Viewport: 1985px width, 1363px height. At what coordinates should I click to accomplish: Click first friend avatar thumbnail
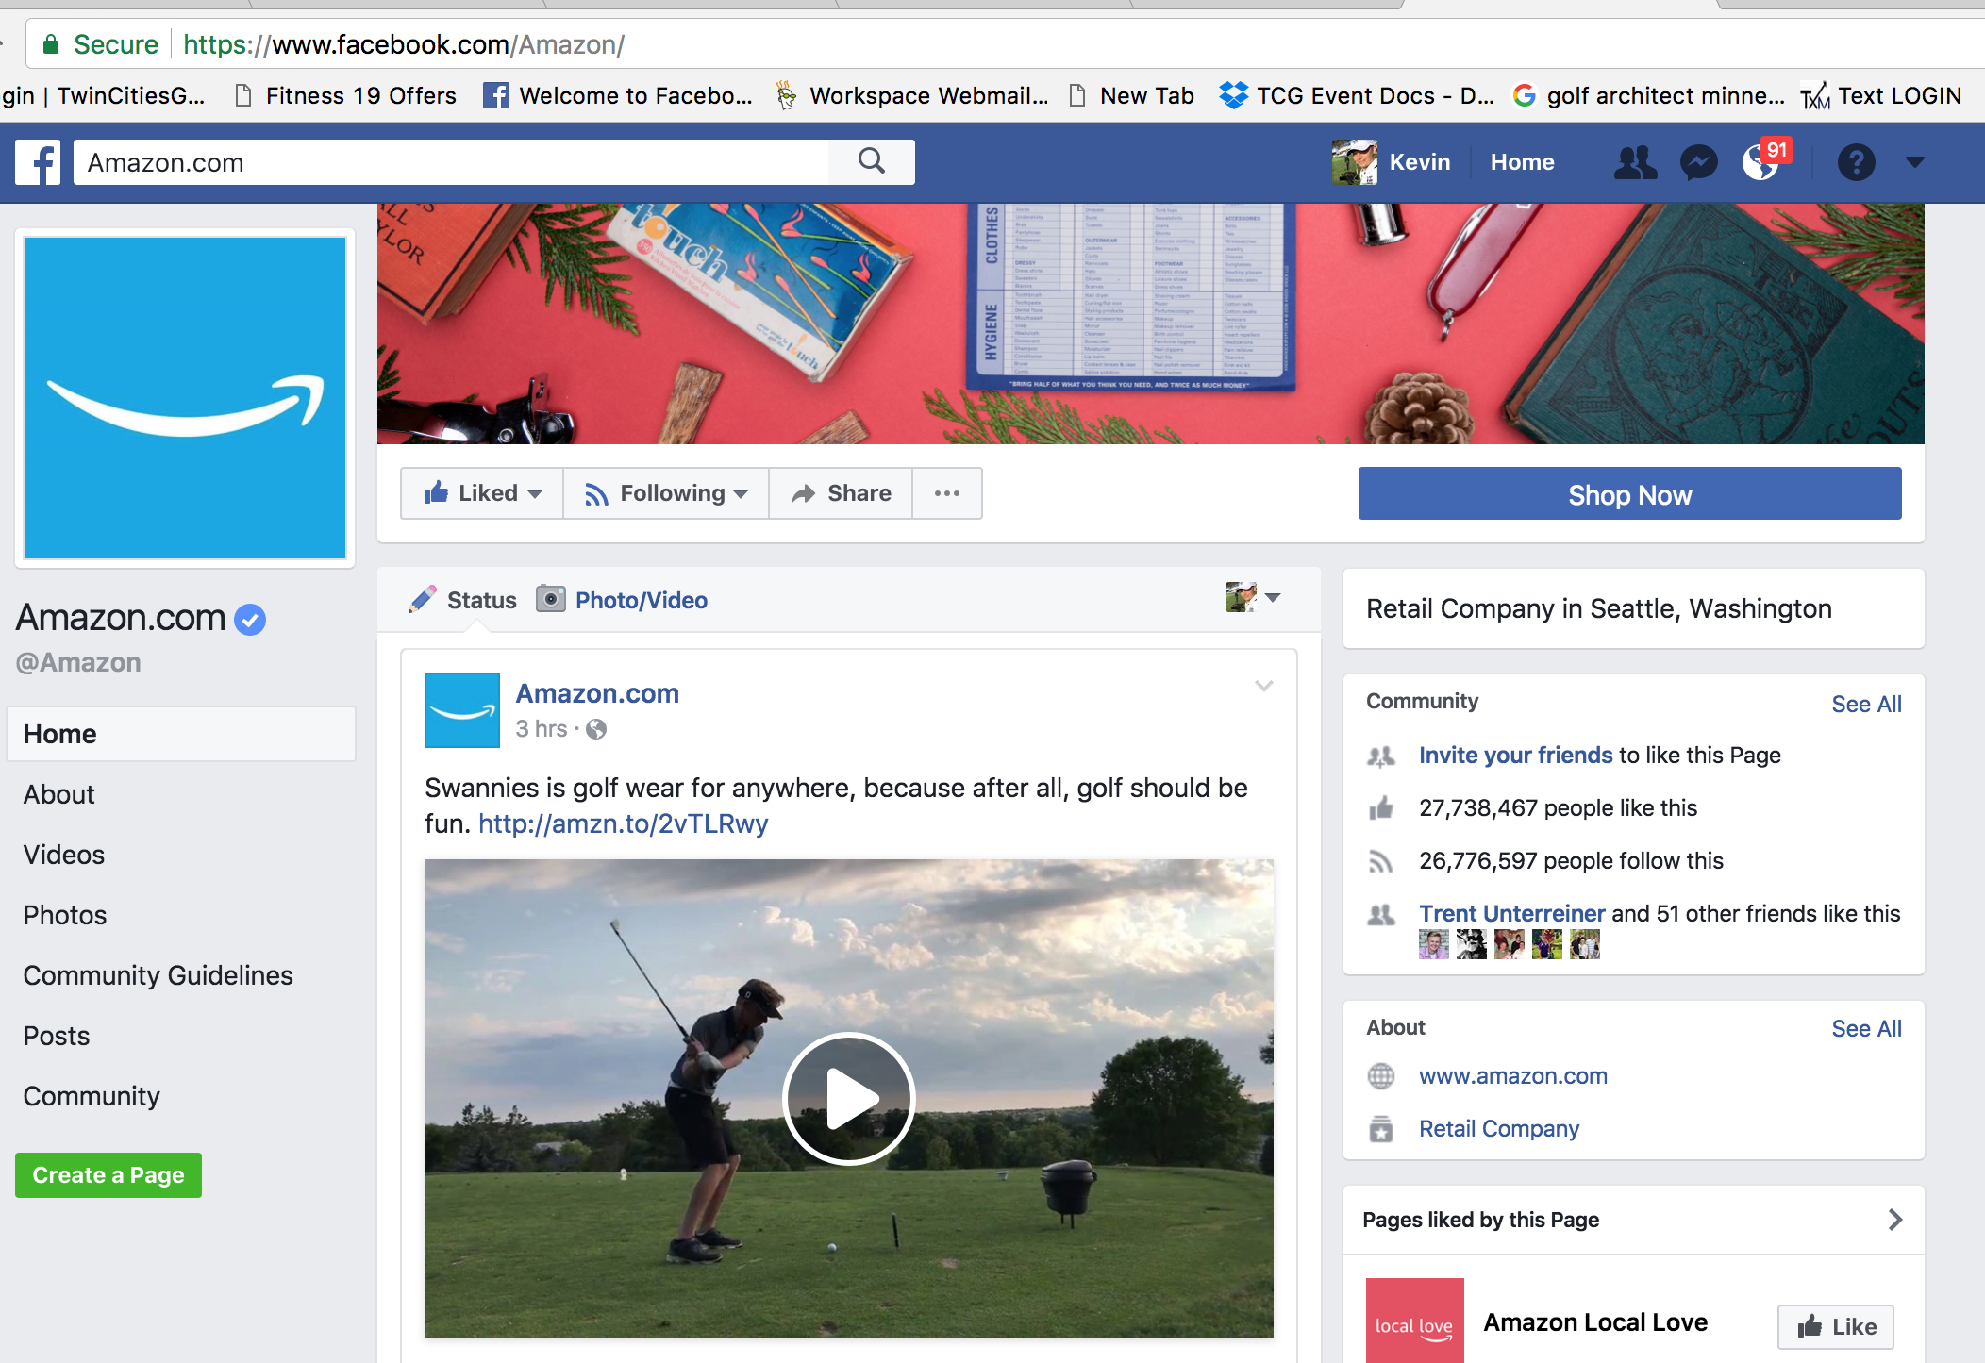tap(1434, 944)
